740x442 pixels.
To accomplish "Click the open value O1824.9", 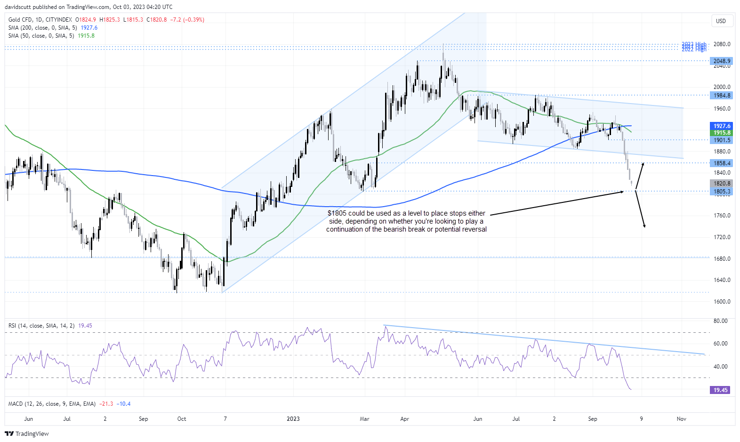I will point(86,20).
